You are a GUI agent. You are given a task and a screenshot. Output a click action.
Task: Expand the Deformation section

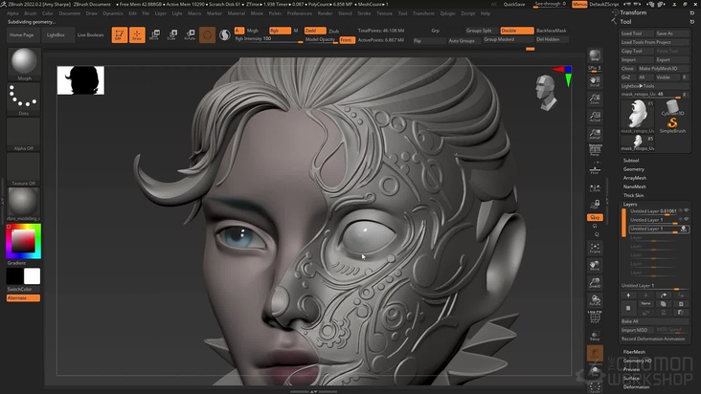coord(636,387)
